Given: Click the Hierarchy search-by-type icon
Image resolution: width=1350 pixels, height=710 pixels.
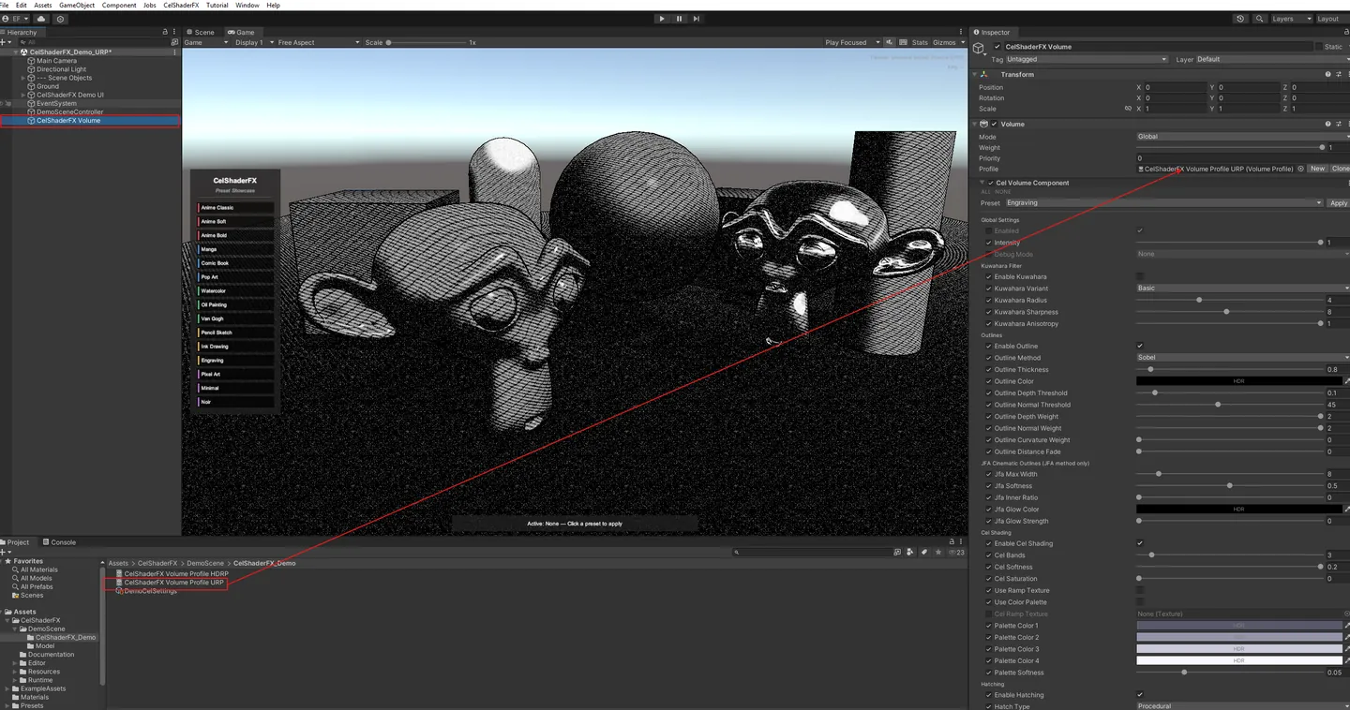Looking at the screenshot, I should [x=174, y=42].
